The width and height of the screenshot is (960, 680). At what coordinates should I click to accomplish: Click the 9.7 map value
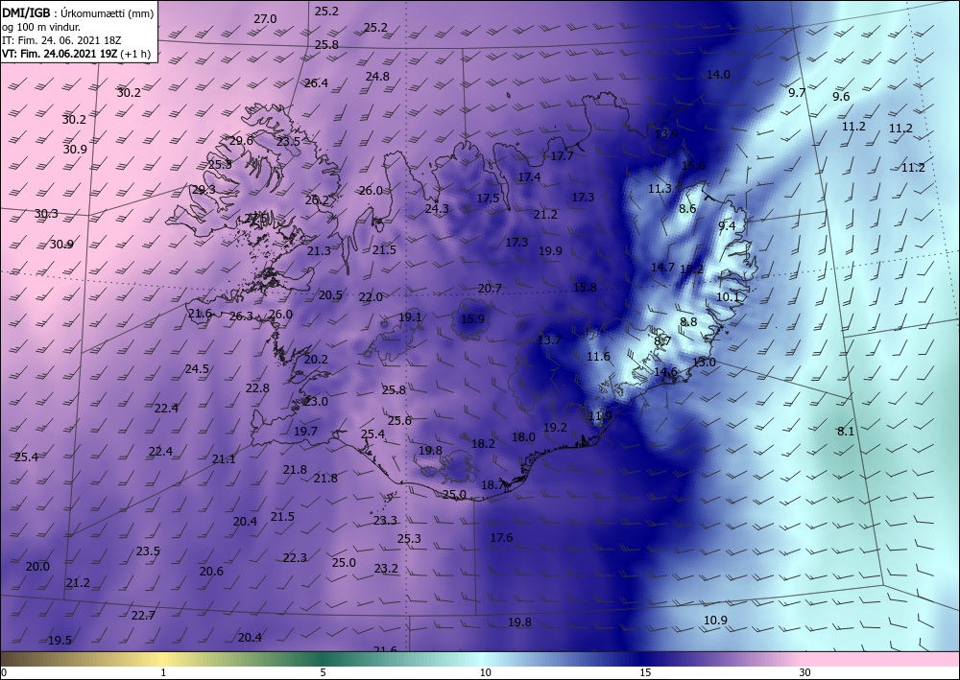797,92
